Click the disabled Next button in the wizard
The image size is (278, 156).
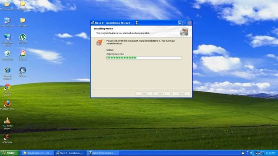point(162,94)
